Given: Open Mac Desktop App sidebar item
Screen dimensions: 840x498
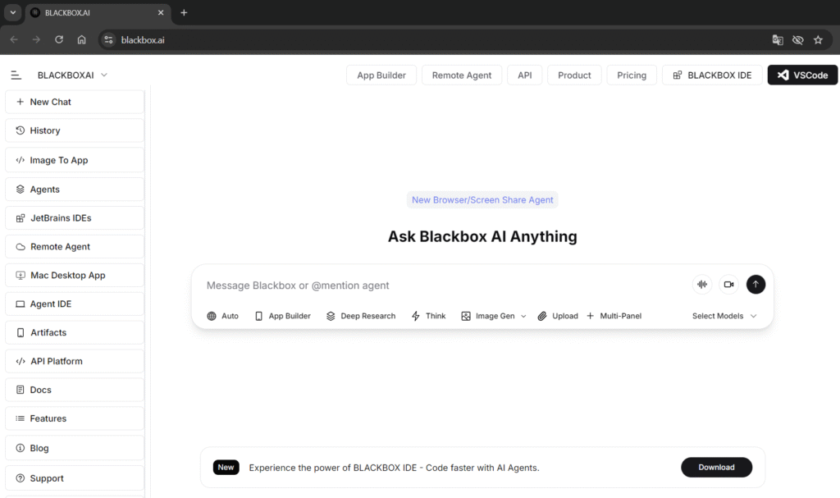Looking at the screenshot, I should [x=75, y=276].
